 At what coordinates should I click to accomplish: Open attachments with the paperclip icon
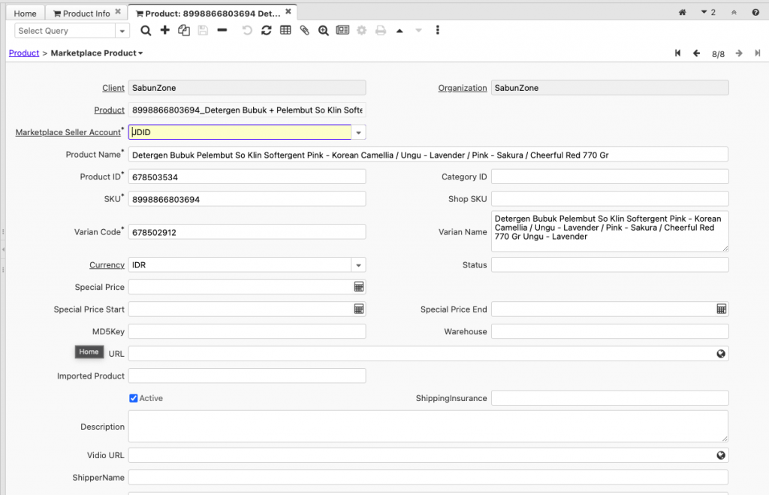click(305, 30)
